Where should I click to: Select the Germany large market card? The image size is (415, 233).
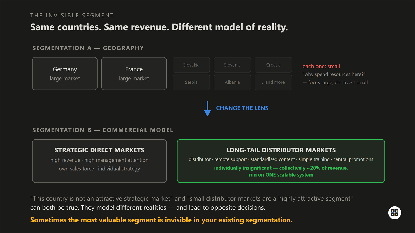(65, 74)
